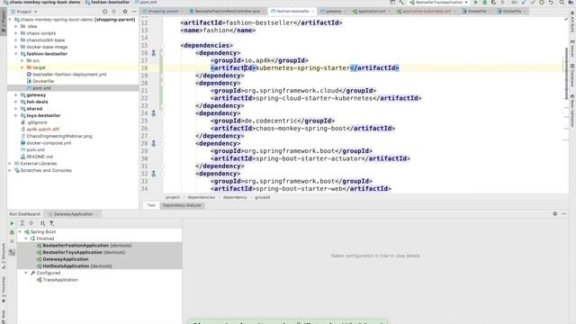Run the selected configuration in toolbar
Image resolution: width=576 pixels, height=324 pixels.
coord(476,2)
